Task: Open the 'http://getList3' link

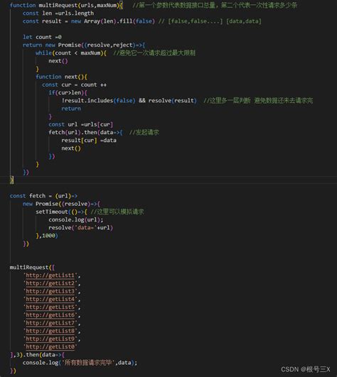Action: (x=50, y=291)
